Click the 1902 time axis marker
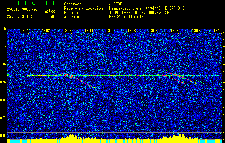This screenshot has height=143, width=225. (x=46, y=31)
